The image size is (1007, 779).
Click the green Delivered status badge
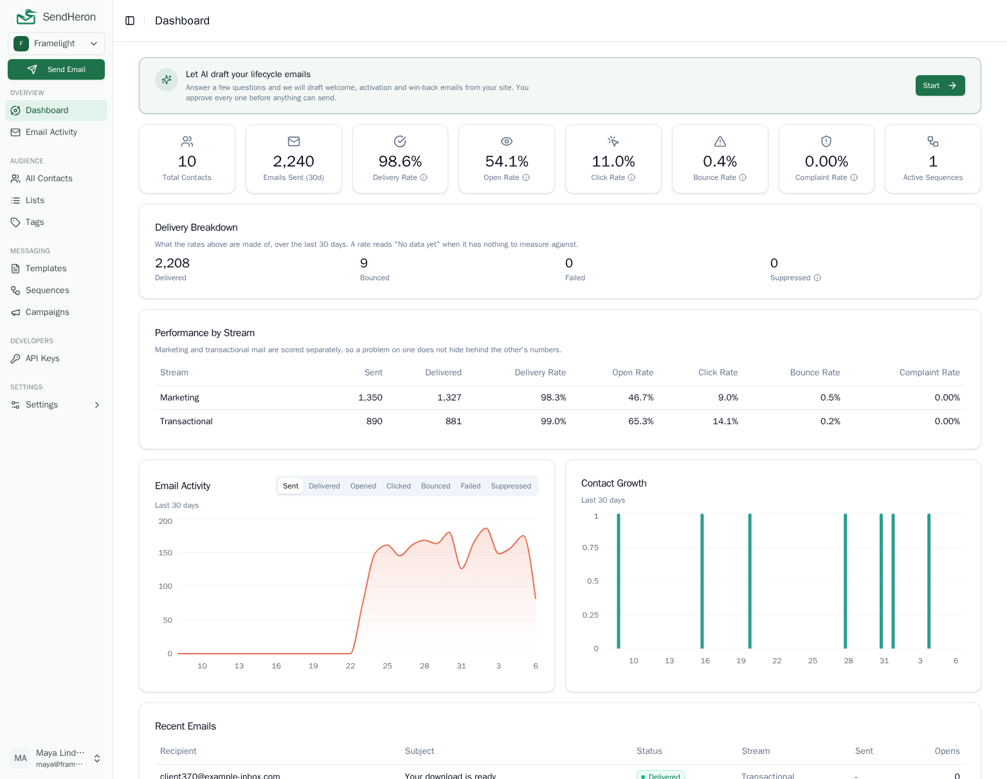tap(660, 776)
